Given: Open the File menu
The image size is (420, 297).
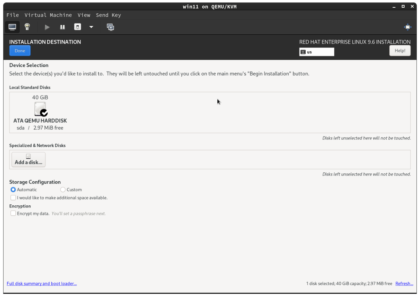Looking at the screenshot, I should (x=13, y=15).
